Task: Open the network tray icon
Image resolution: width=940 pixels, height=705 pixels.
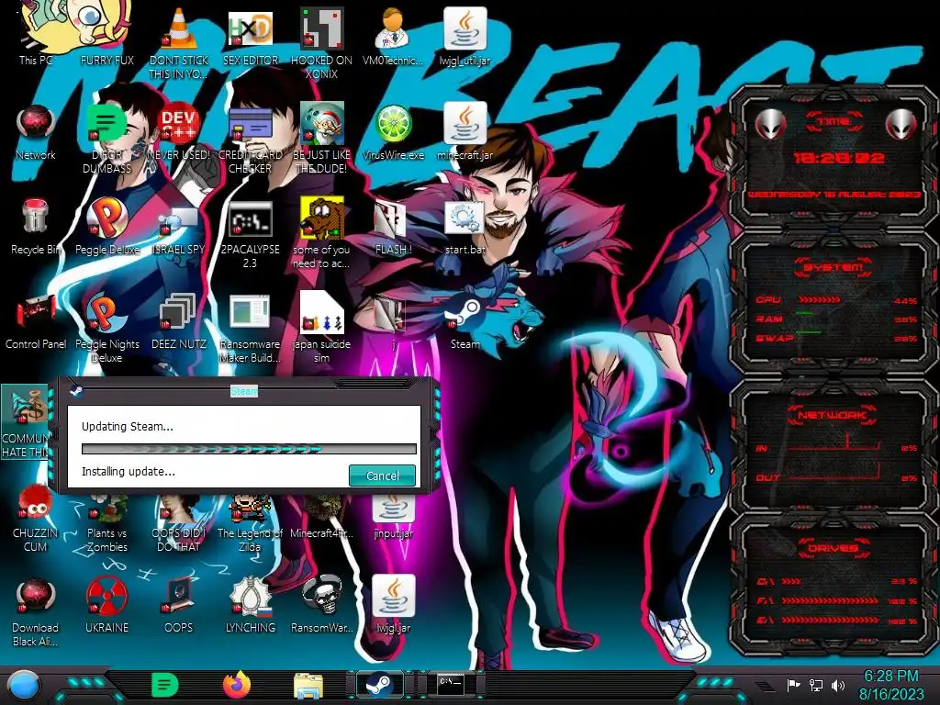Action: (816, 685)
